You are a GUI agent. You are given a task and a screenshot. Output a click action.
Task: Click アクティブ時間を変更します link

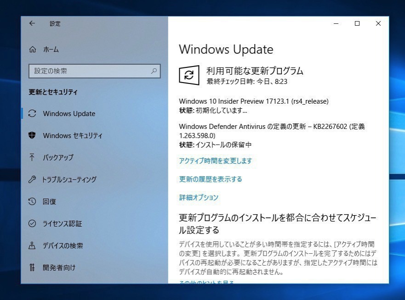point(216,161)
